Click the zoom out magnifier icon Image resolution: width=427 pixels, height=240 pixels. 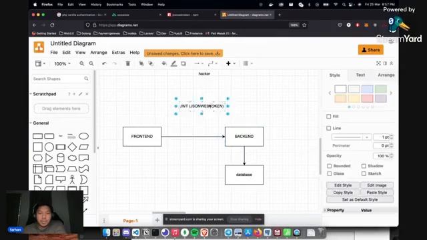click(91, 63)
